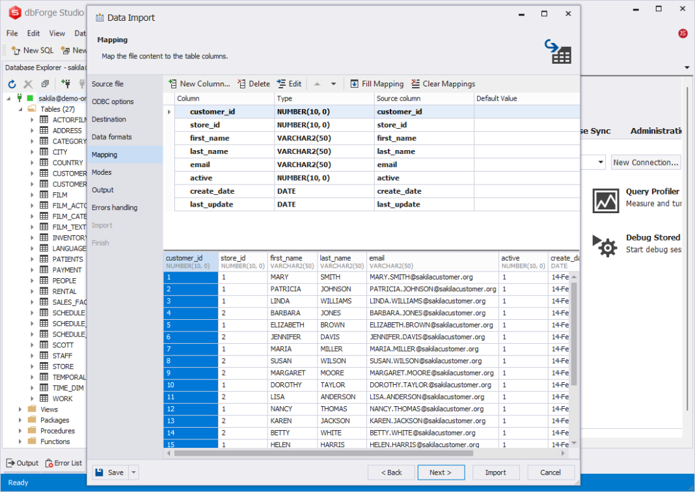Start the Import

click(x=496, y=472)
